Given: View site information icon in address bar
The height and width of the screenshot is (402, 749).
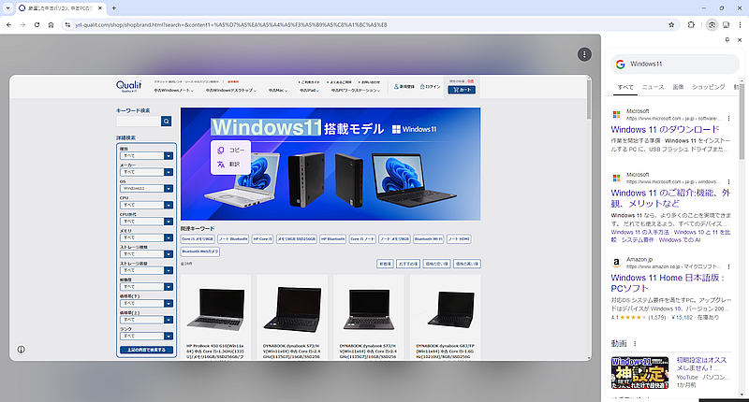Looking at the screenshot, I should (x=67, y=25).
